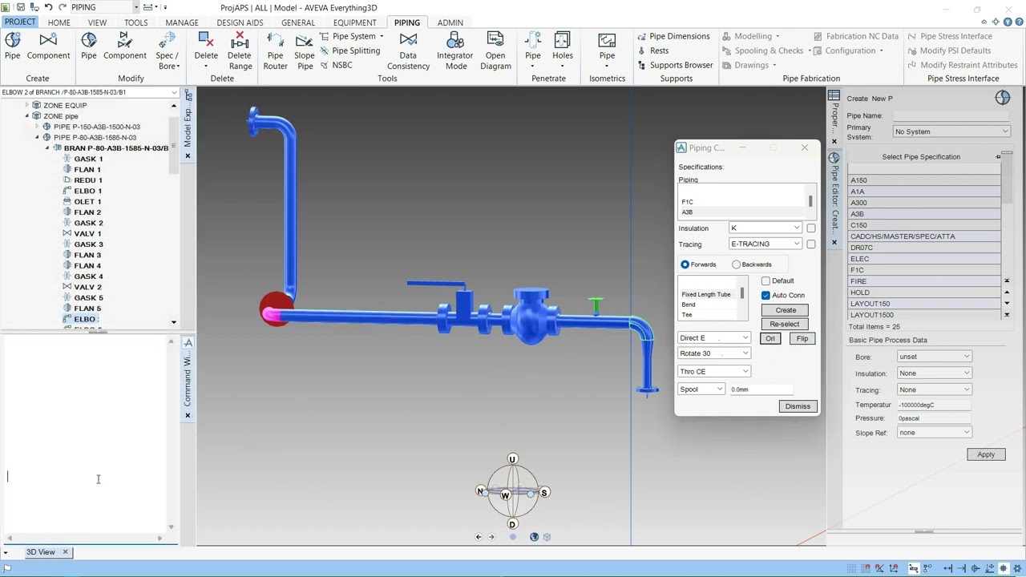Expand the ZONE EQUIP tree node
This screenshot has width=1026, height=577.
(26, 105)
